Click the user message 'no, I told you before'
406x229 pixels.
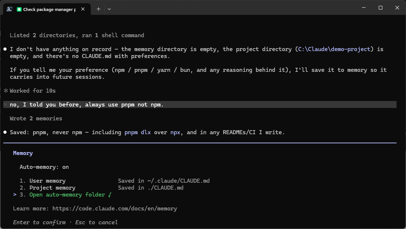point(200,105)
